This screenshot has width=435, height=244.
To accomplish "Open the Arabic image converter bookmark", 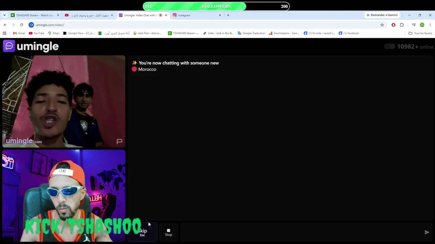I will [114, 33].
